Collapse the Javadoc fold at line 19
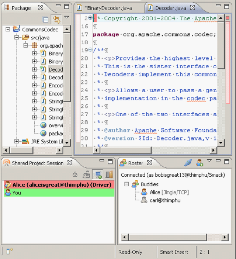 tap(90, 50)
